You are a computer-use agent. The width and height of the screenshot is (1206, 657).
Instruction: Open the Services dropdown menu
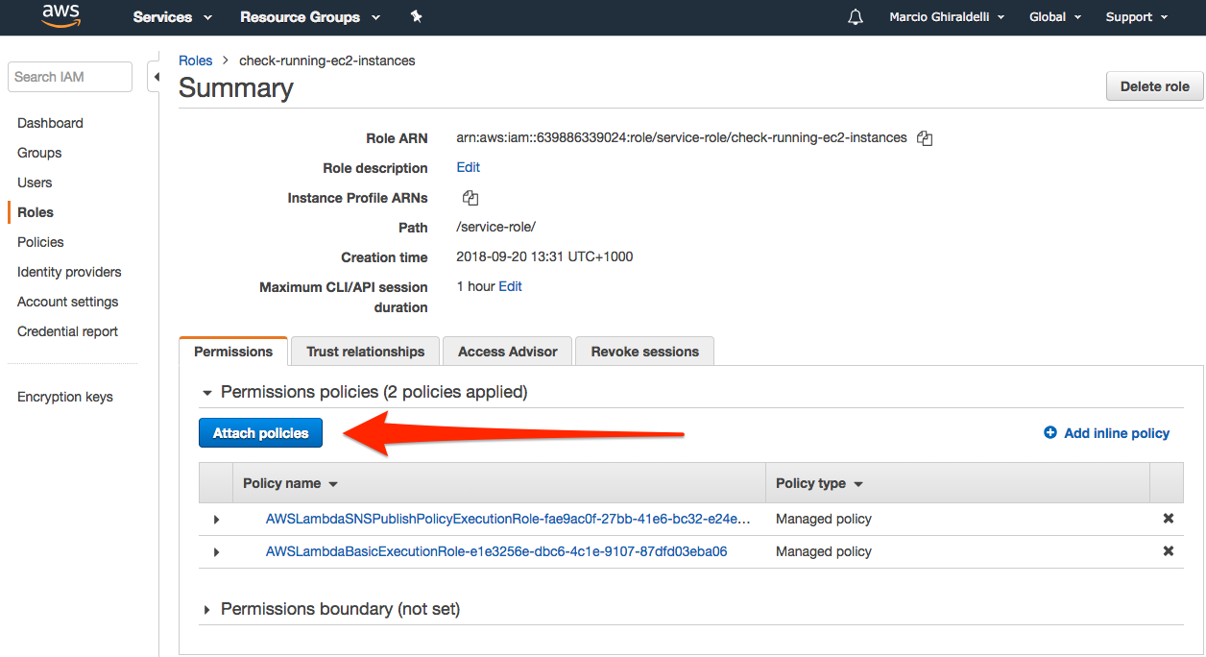(x=173, y=17)
